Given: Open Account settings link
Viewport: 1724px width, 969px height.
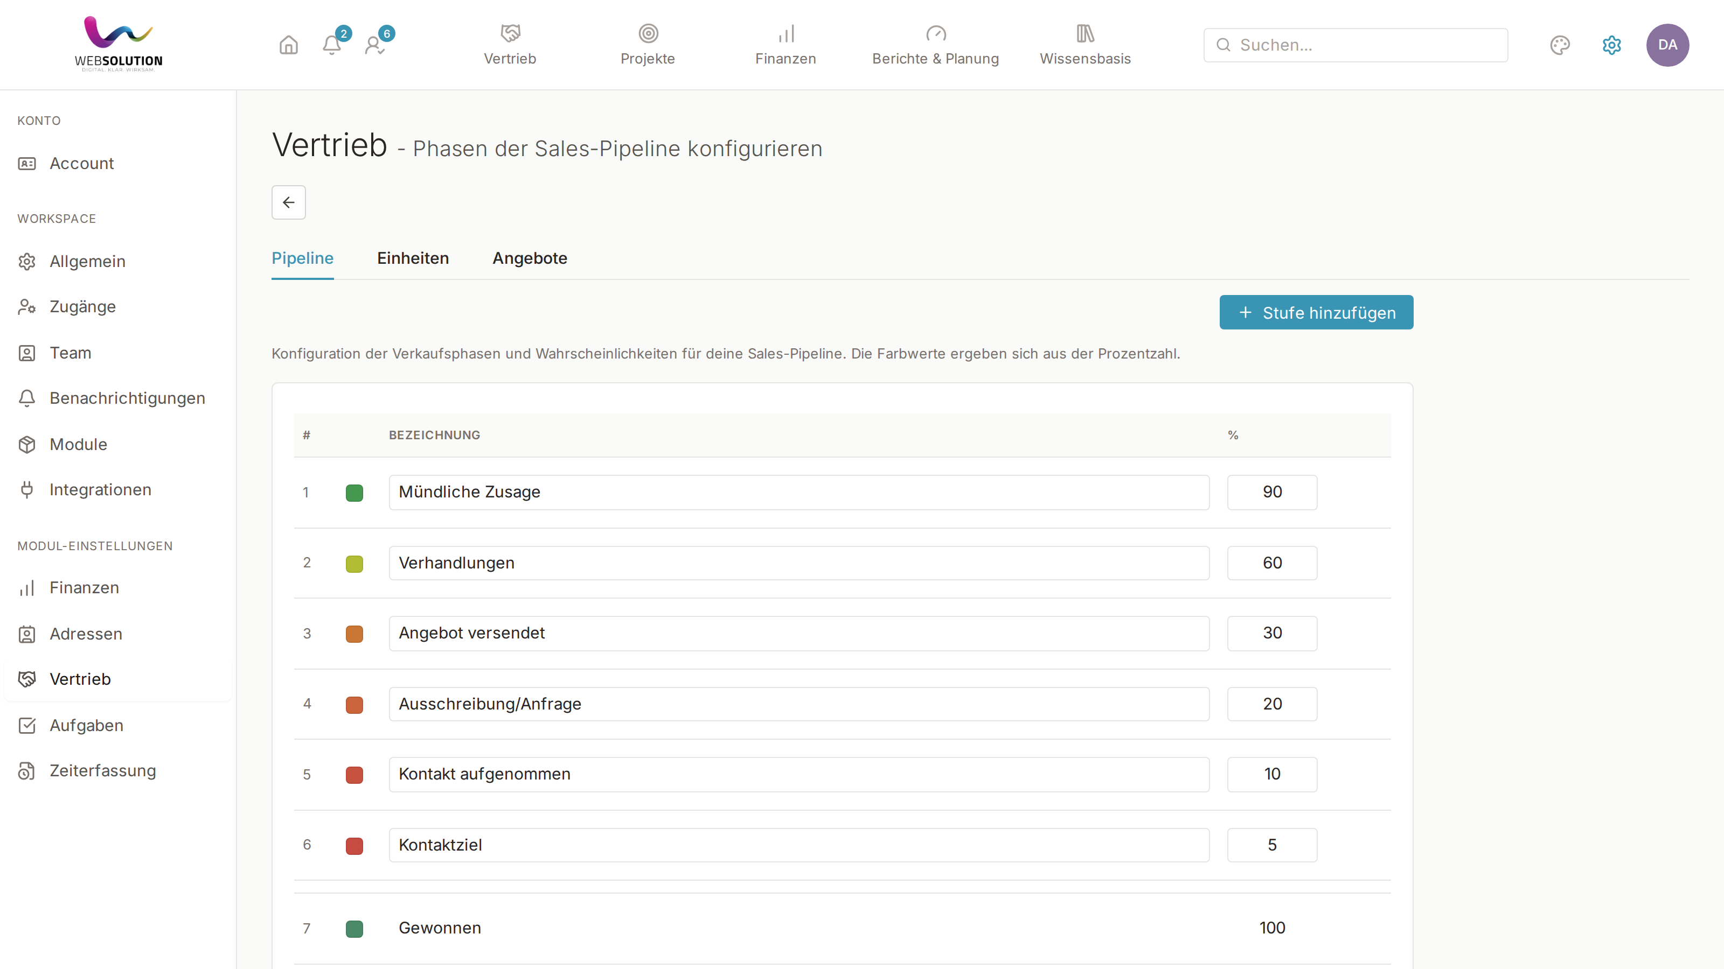Looking at the screenshot, I should pyautogui.click(x=82, y=163).
